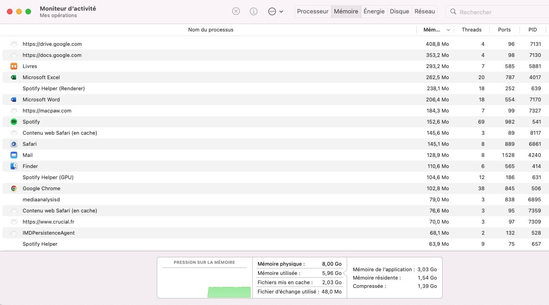Click Mémoire de l'application label
549x305 pixels.
(x=384, y=269)
